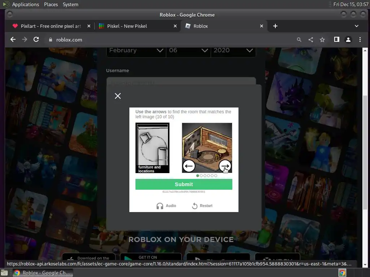Click the Chrome icon in the system tray

tap(342, 273)
